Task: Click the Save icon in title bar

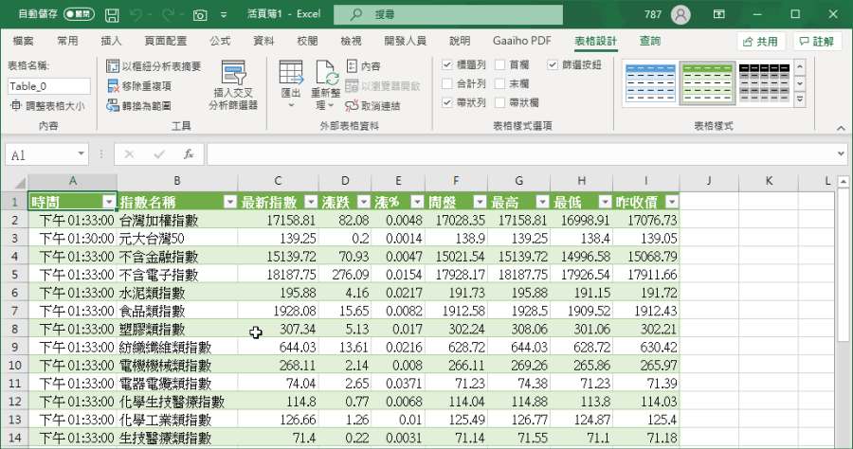Action: click(112, 14)
